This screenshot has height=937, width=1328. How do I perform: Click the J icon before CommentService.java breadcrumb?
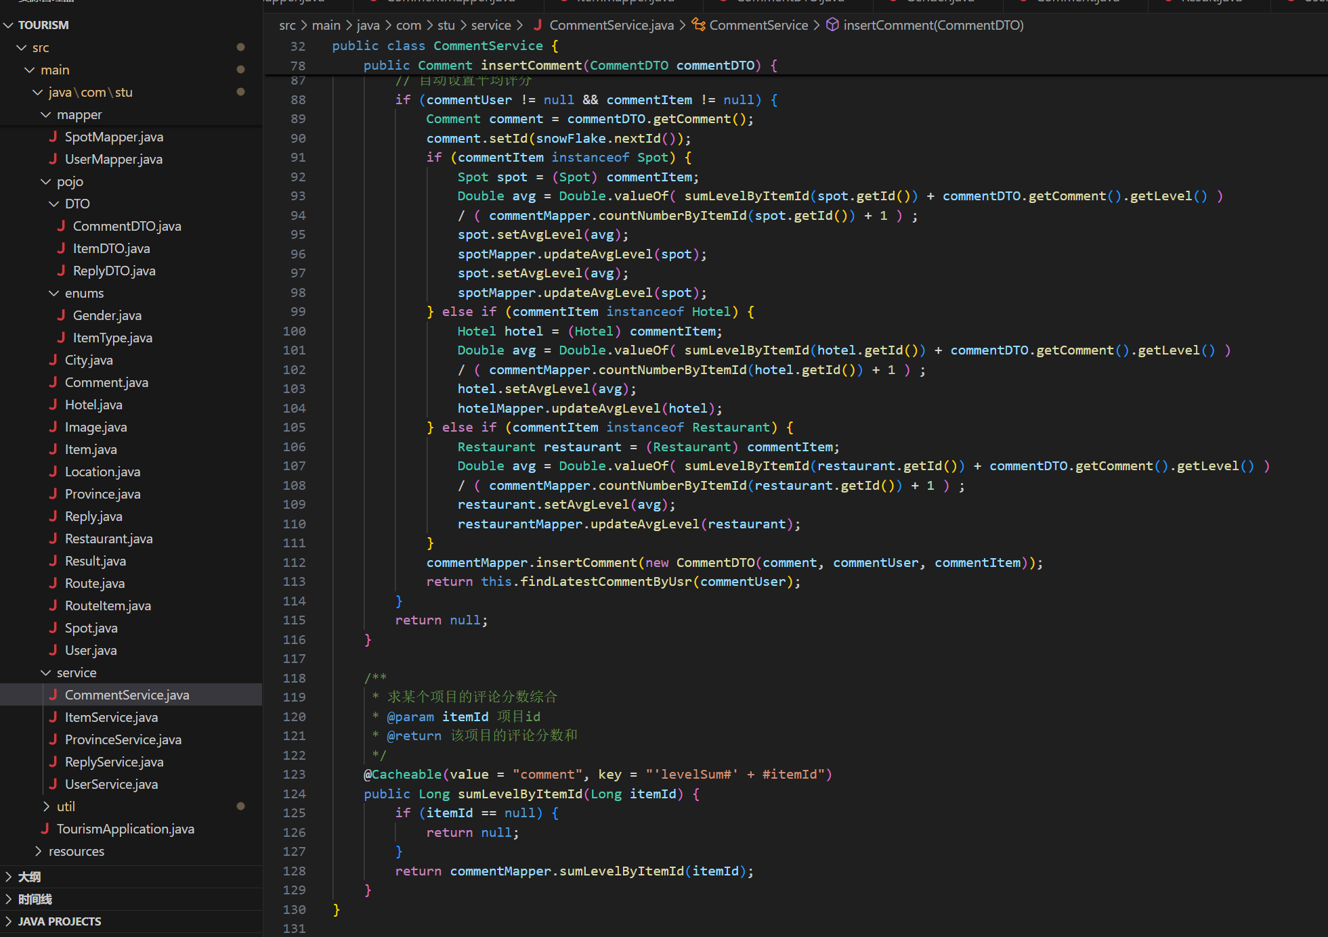tap(538, 25)
